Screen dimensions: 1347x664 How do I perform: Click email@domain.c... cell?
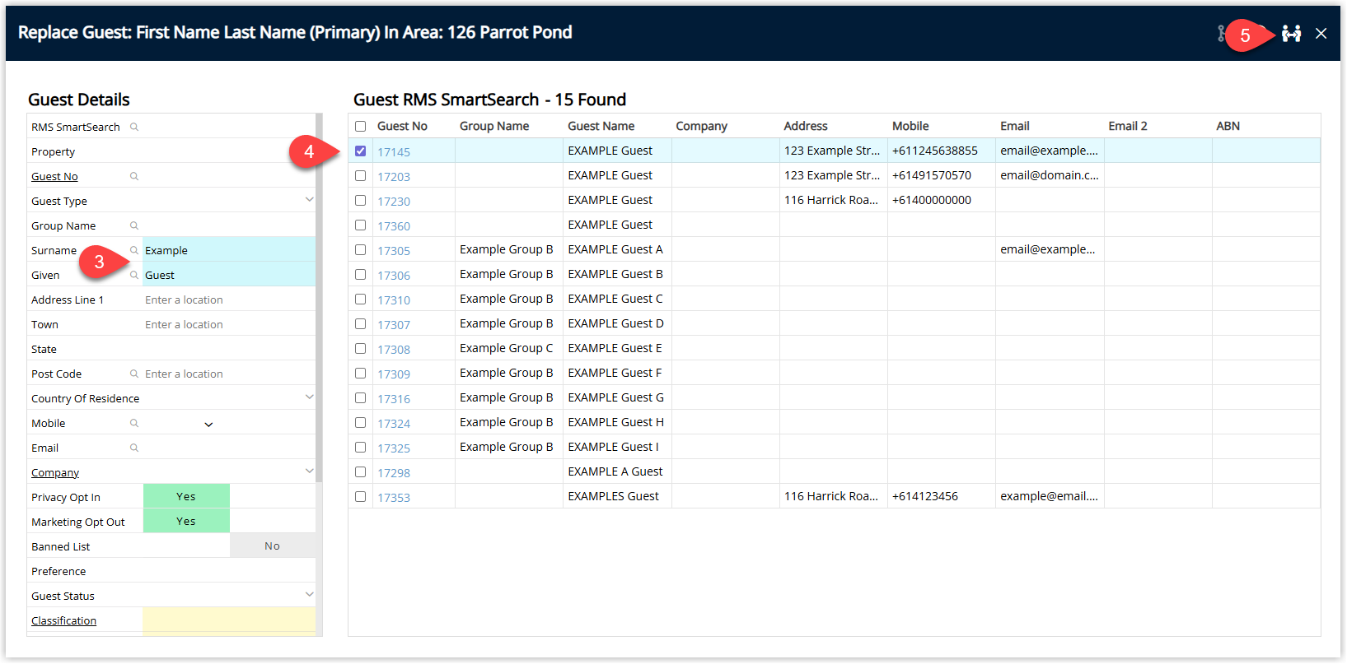click(1050, 175)
